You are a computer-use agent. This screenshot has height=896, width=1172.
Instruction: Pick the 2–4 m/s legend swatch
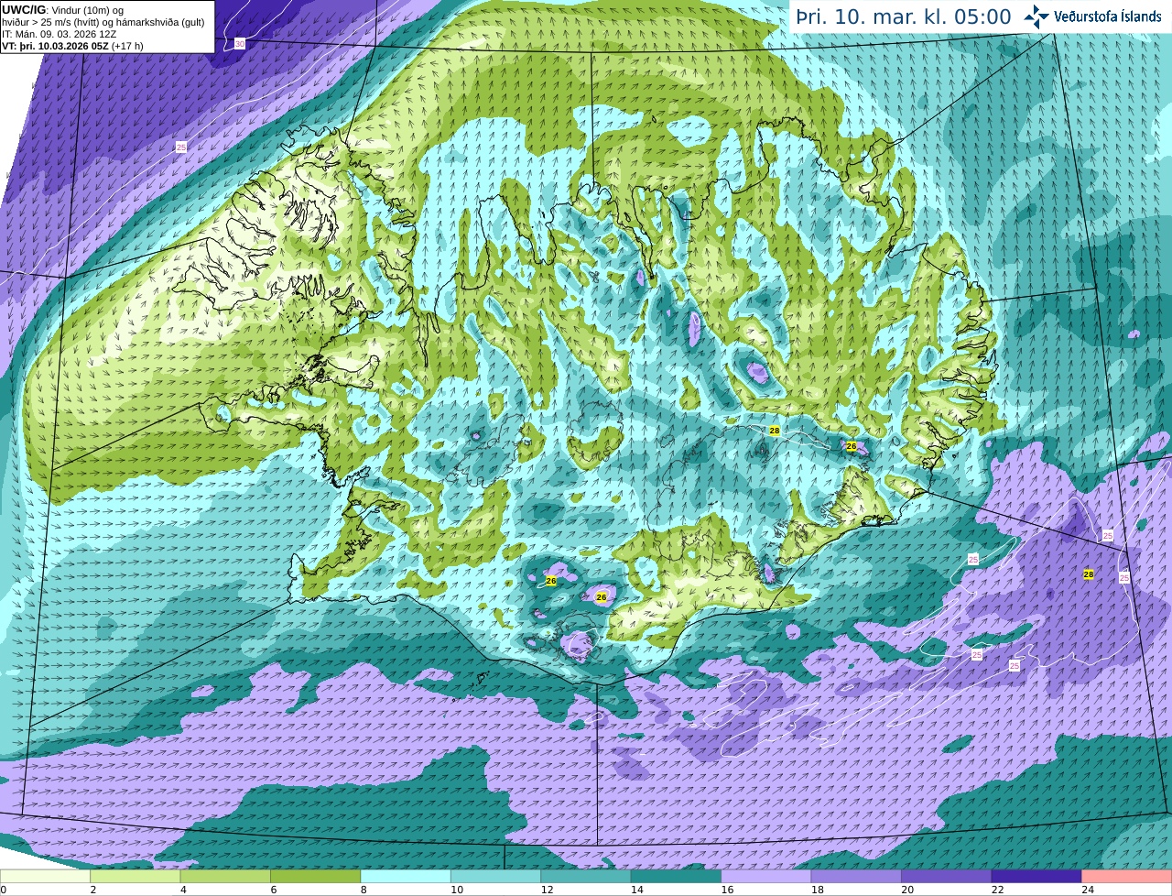pos(135,876)
